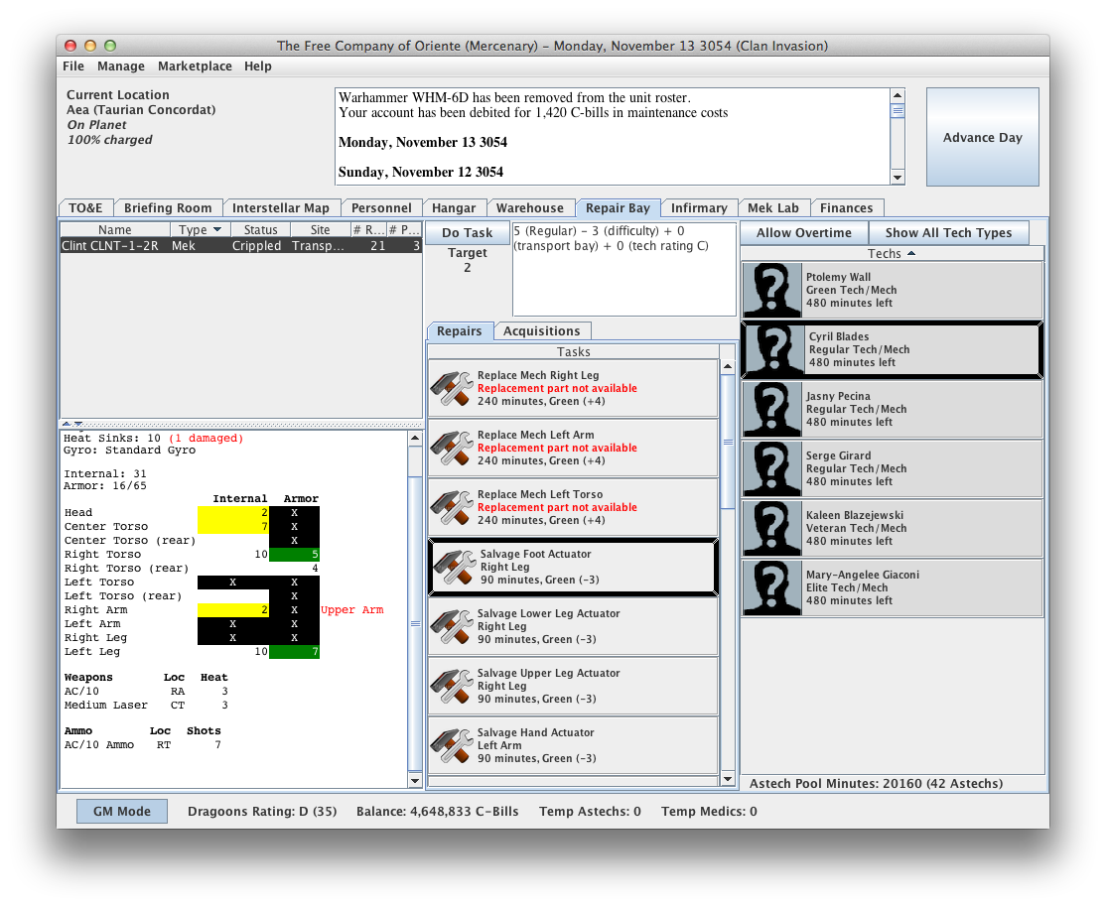Switch to the Mek Lab tab

point(773,208)
